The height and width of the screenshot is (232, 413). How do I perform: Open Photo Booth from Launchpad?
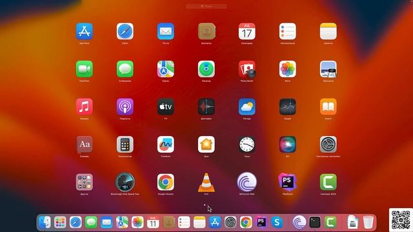coord(247,69)
